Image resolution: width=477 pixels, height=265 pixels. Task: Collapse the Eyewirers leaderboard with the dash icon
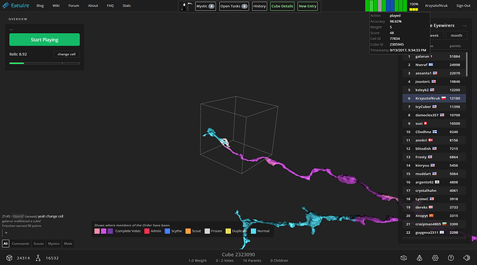pyautogui.click(x=465, y=26)
